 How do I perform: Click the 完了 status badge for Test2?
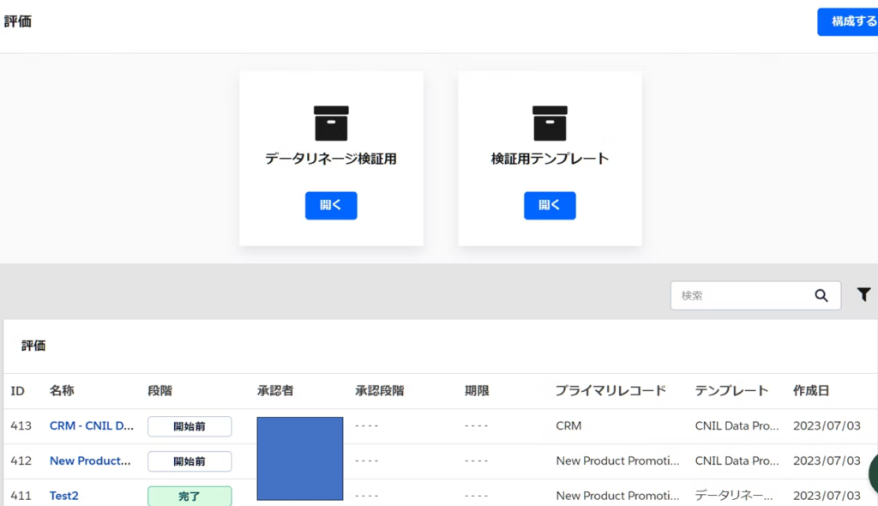pos(189,496)
